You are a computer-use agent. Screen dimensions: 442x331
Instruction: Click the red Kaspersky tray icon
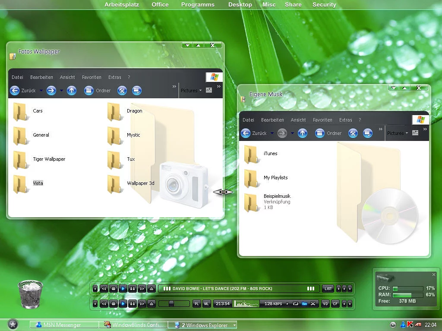(410, 325)
